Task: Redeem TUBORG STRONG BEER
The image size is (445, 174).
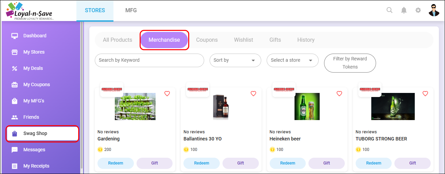Action: (374, 163)
